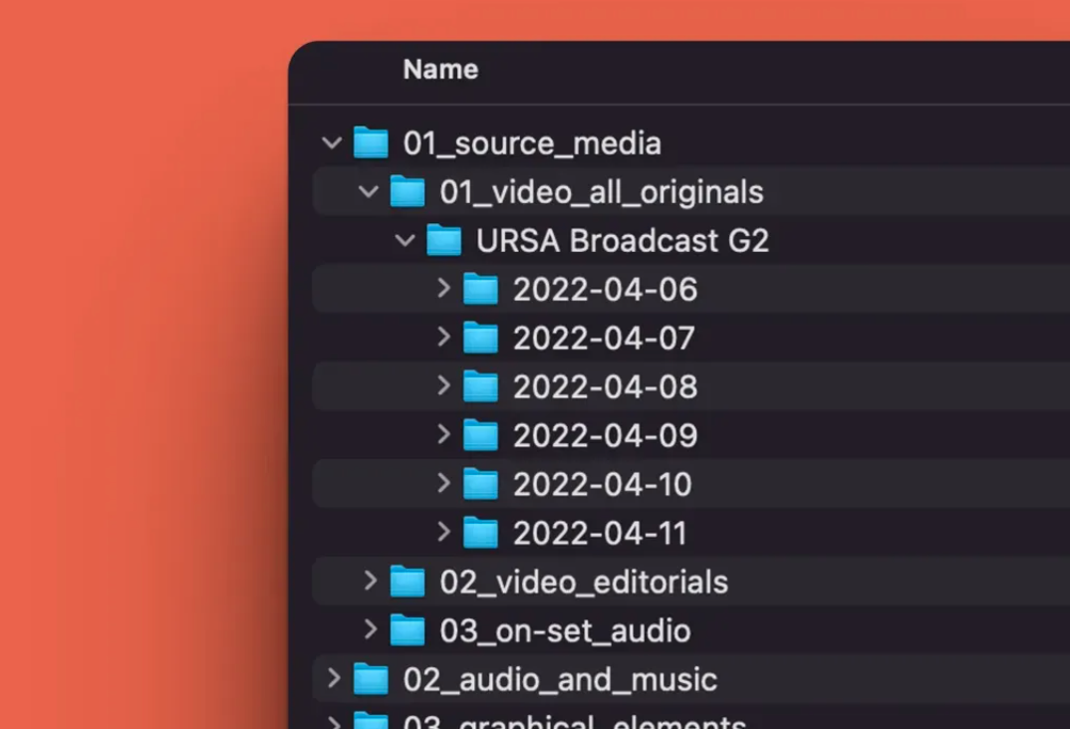Viewport: 1070px width, 729px height.
Task: Expand the 03_on-set_audio folder
Action: (x=369, y=631)
